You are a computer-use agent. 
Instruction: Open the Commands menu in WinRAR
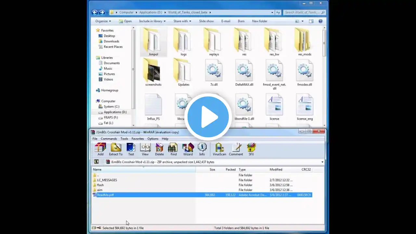coord(109,139)
